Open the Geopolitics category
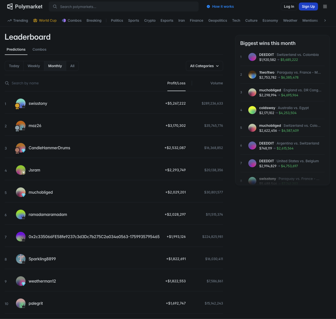336x319 pixels. pyautogui.click(x=218, y=20)
